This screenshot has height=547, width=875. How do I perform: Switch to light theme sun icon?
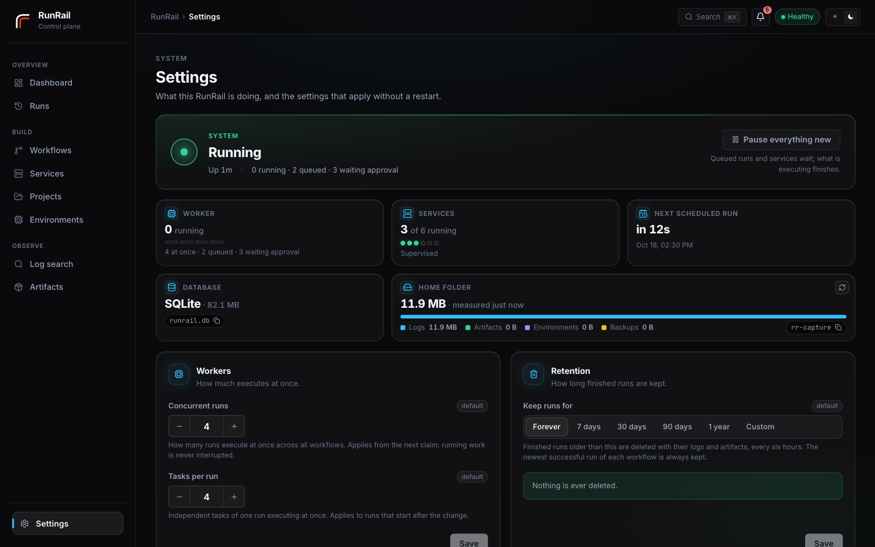coord(835,17)
